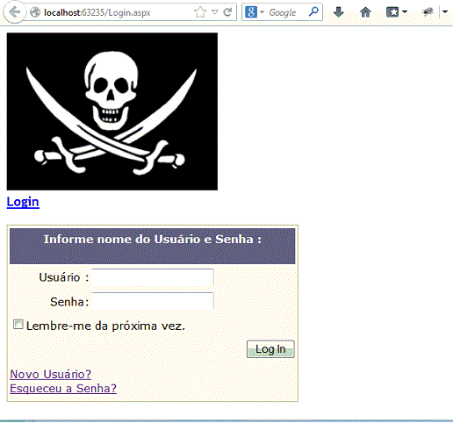Click the Log In button
Image resolution: width=453 pixels, height=423 pixels.
[270, 349]
